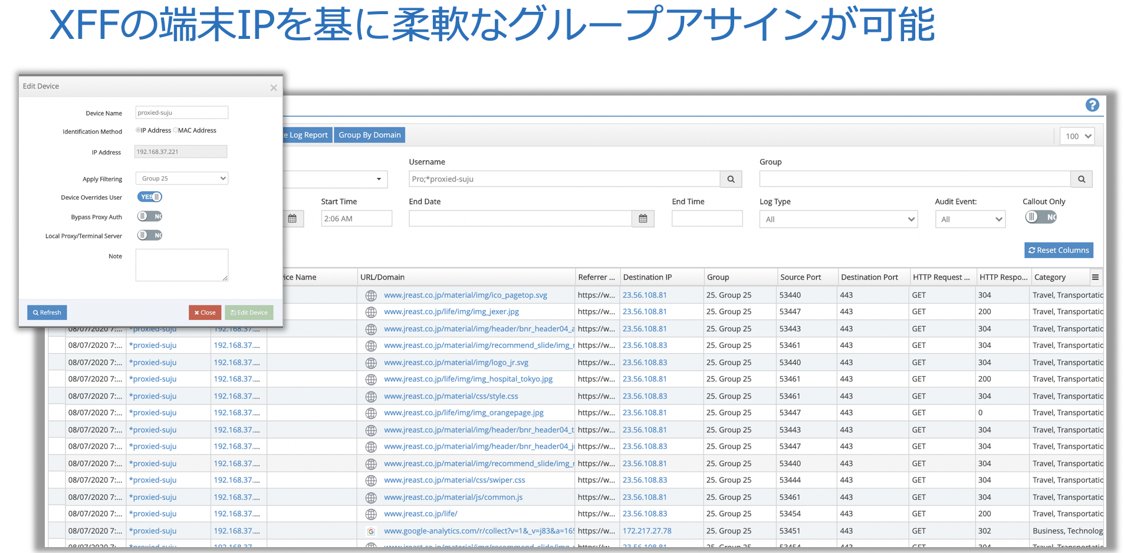Open the Log Report tab
Image resolution: width=1124 pixels, height=553 pixels.
(307, 135)
